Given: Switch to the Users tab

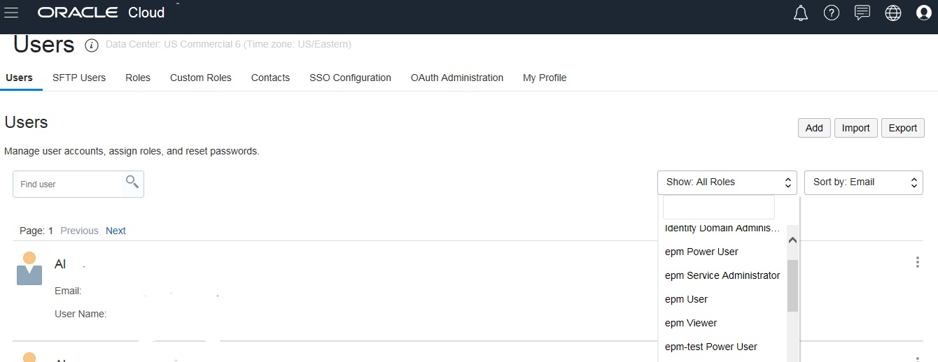Looking at the screenshot, I should [19, 78].
